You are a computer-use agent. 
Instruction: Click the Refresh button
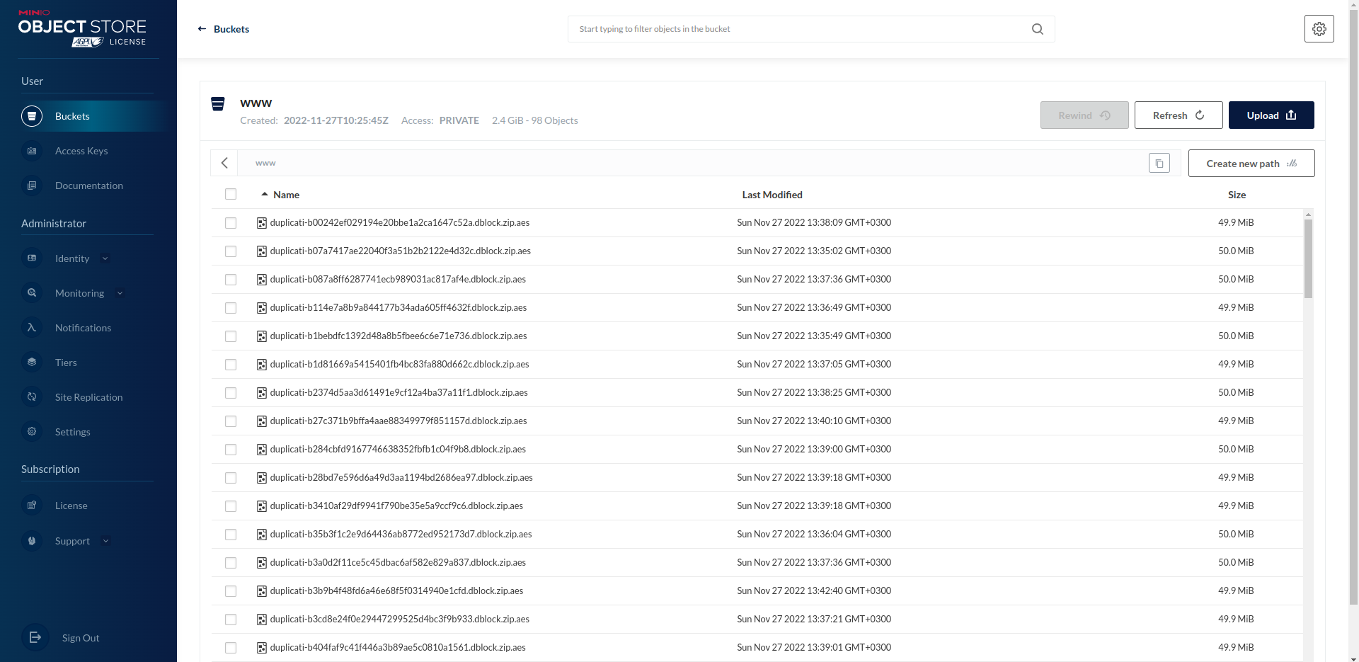[1179, 115]
